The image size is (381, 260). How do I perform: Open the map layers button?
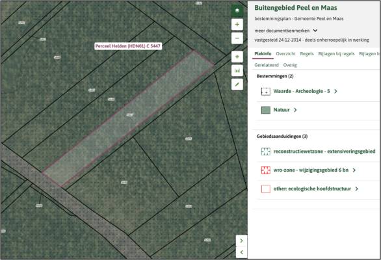tap(237, 10)
